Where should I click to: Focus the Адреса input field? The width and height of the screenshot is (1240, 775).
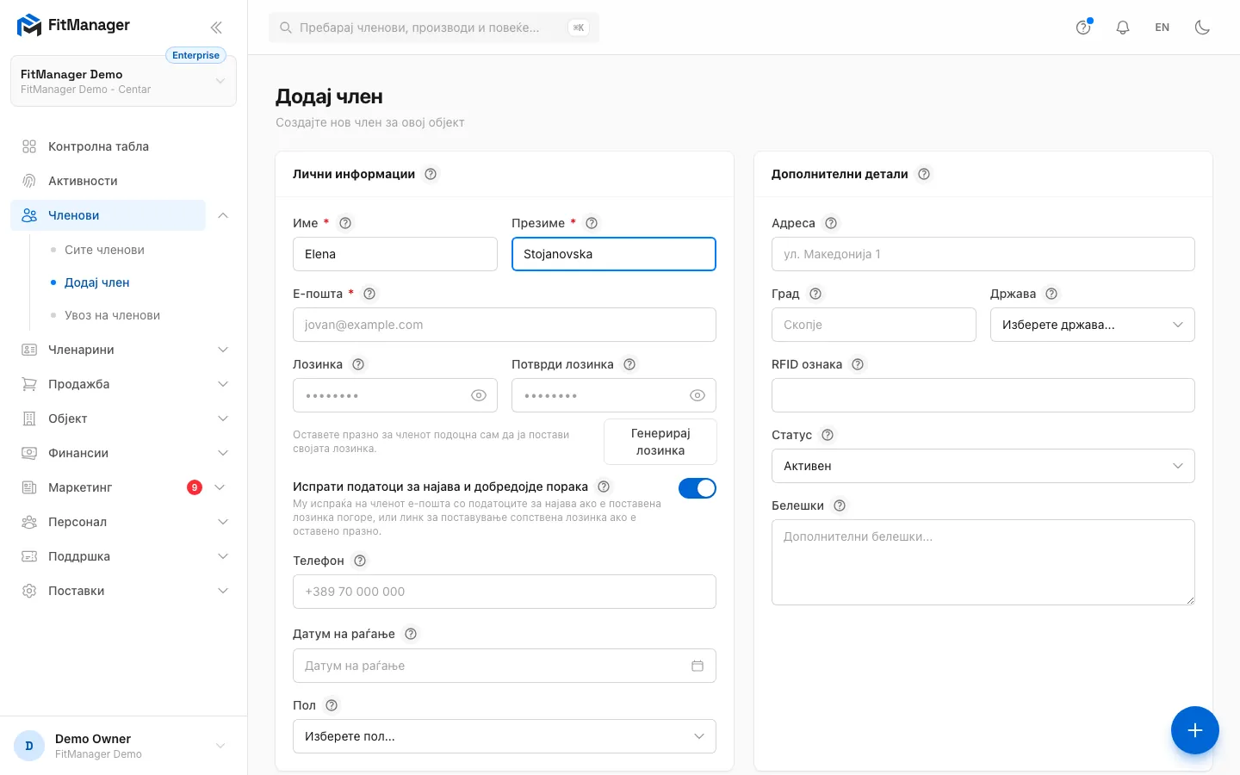coord(983,254)
